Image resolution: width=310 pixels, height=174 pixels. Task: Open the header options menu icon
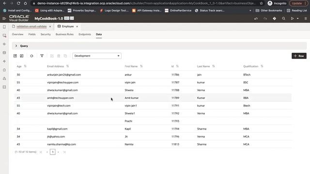tap(306, 18)
